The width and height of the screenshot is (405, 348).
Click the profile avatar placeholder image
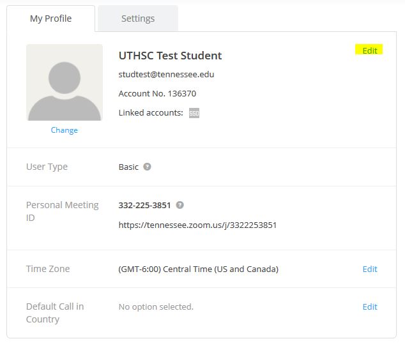(x=65, y=82)
